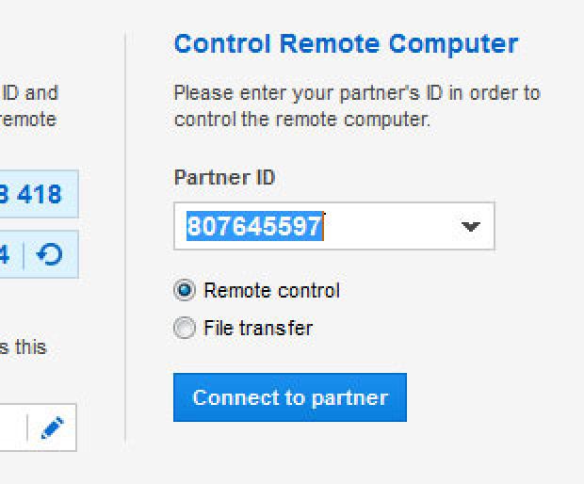Click the blue pencil edit icon
Image resolution: width=584 pixels, height=484 pixels.
click(52, 428)
